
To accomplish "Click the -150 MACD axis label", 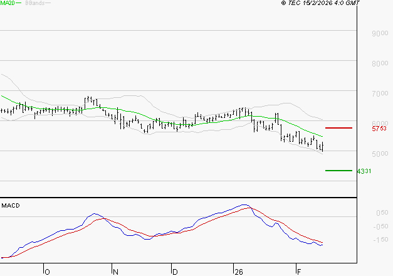I will coord(380,240).
